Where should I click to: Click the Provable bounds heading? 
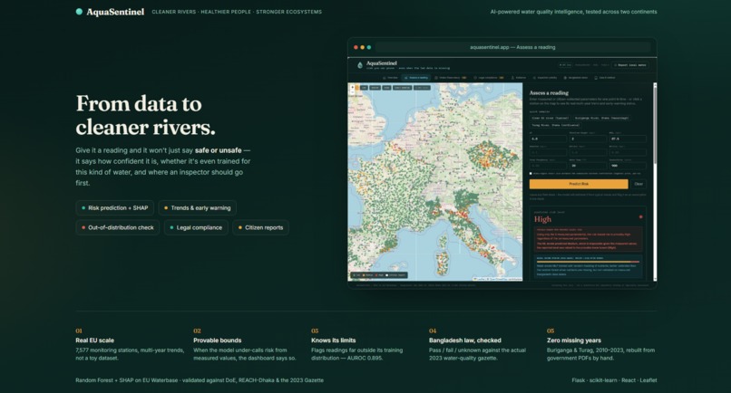(218, 340)
